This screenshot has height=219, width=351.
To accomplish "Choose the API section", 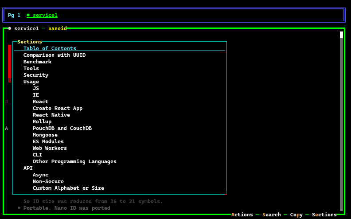I will tap(28, 168).
